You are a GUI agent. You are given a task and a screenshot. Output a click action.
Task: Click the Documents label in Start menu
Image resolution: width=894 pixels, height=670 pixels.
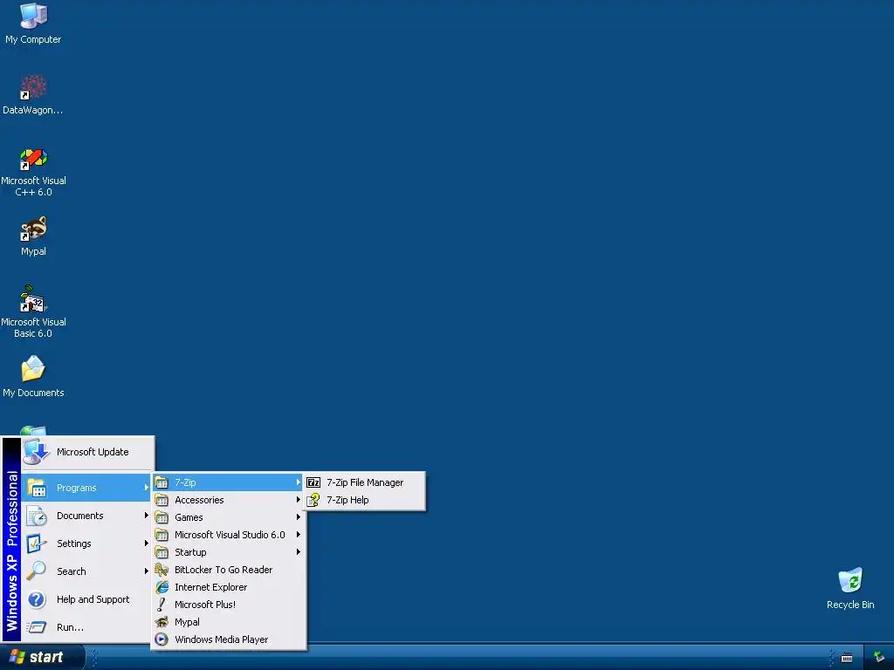tap(79, 516)
